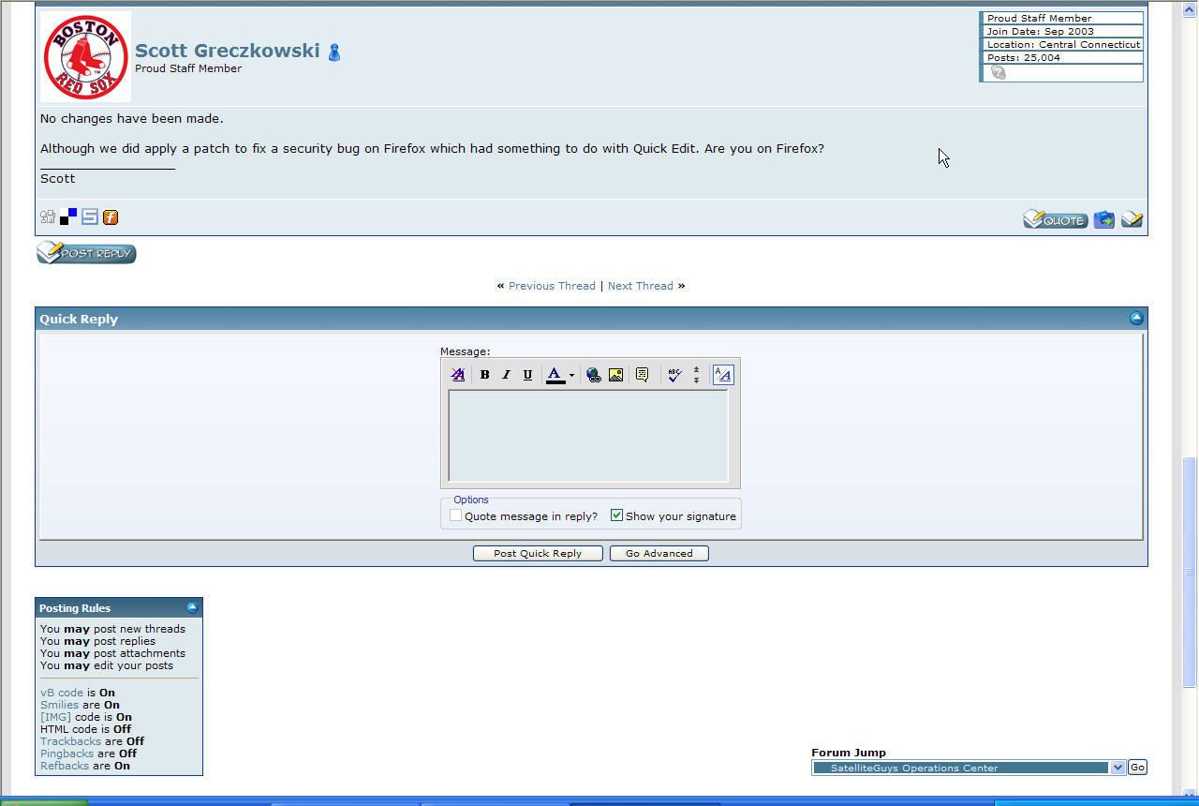Viewport: 1199px width, 806px height.
Task: Click the Go Advanced button
Action: pyautogui.click(x=659, y=553)
